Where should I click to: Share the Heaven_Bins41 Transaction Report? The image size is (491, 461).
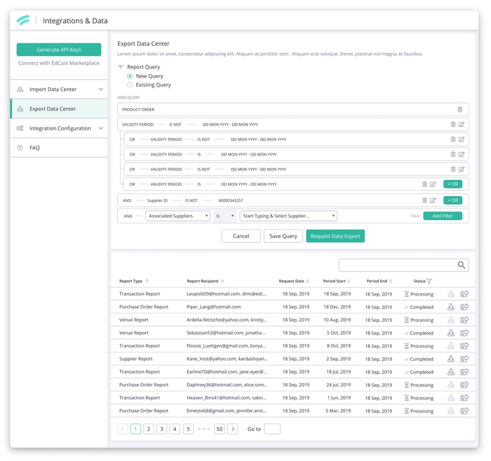click(464, 398)
